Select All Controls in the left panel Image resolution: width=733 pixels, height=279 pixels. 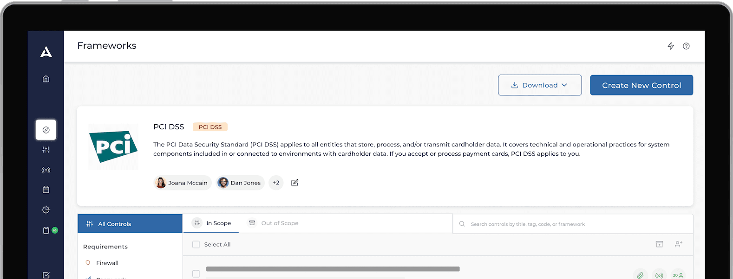coord(130,223)
